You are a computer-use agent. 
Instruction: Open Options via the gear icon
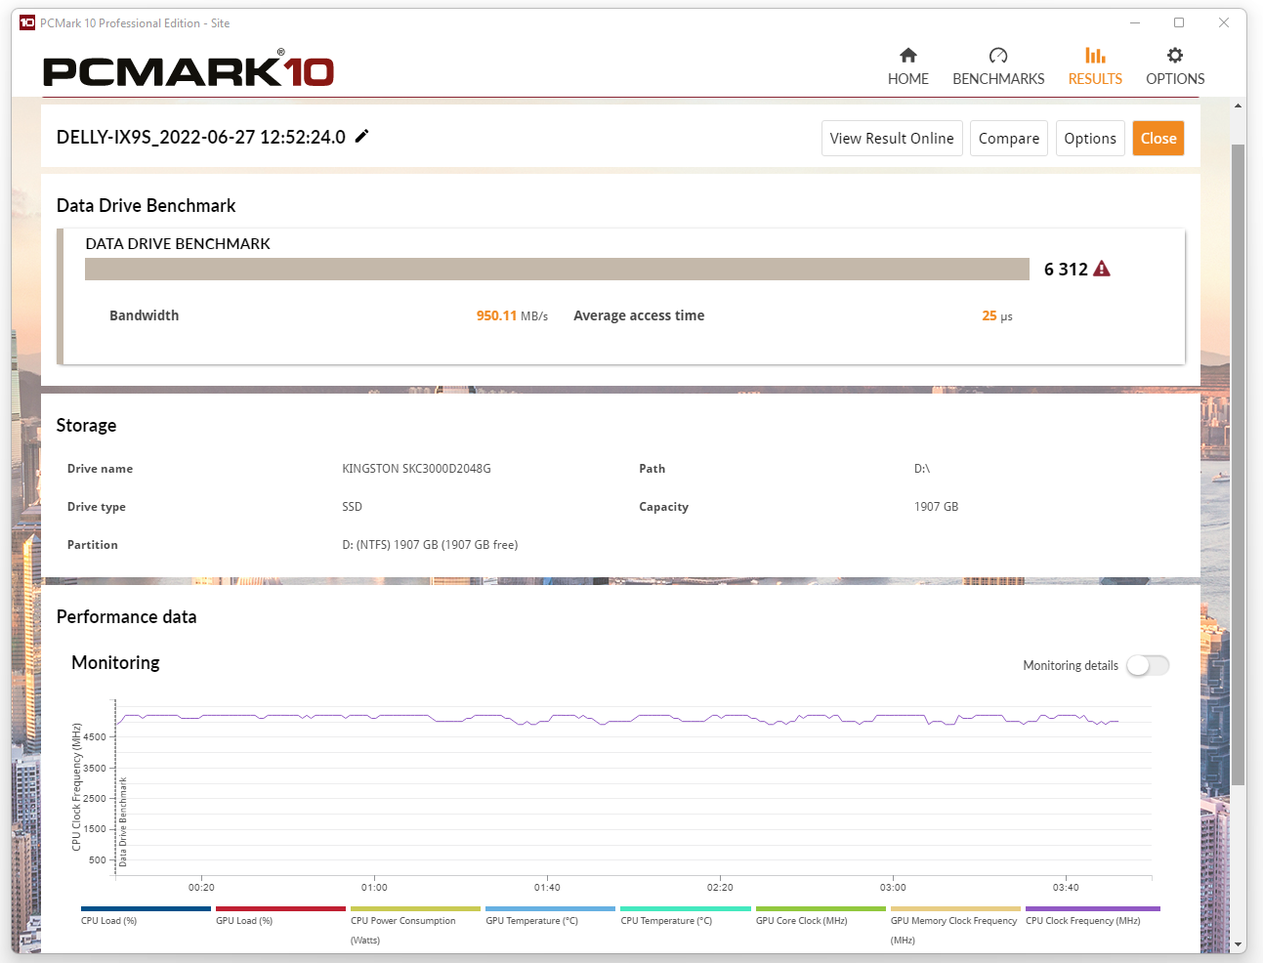click(x=1175, y=56)
